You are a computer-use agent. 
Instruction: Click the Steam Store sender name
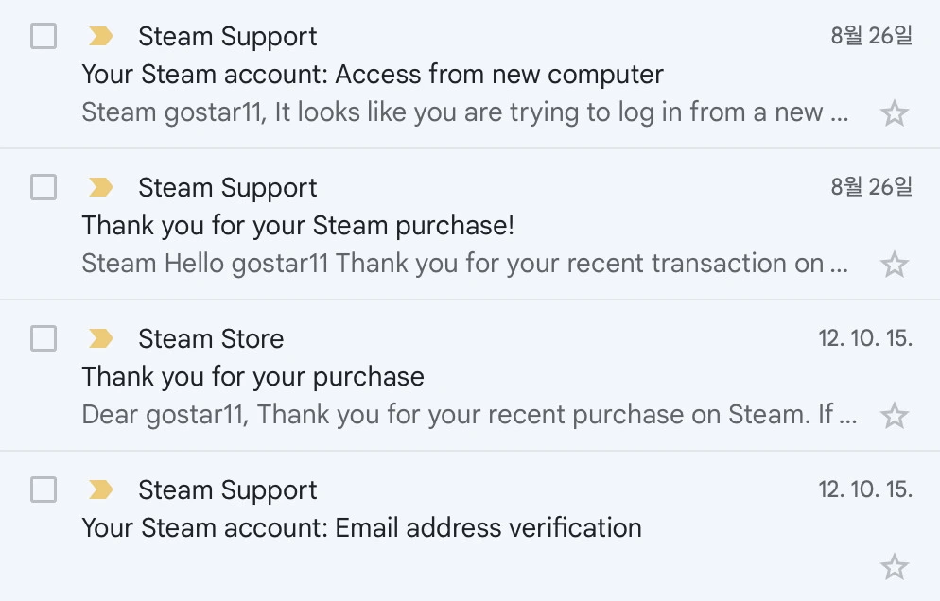pyautogui.click(x=211, y=338)
